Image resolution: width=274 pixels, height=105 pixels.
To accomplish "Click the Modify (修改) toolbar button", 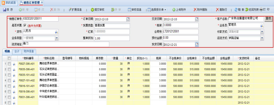I will pyautogui.click(x=39, y=10).
